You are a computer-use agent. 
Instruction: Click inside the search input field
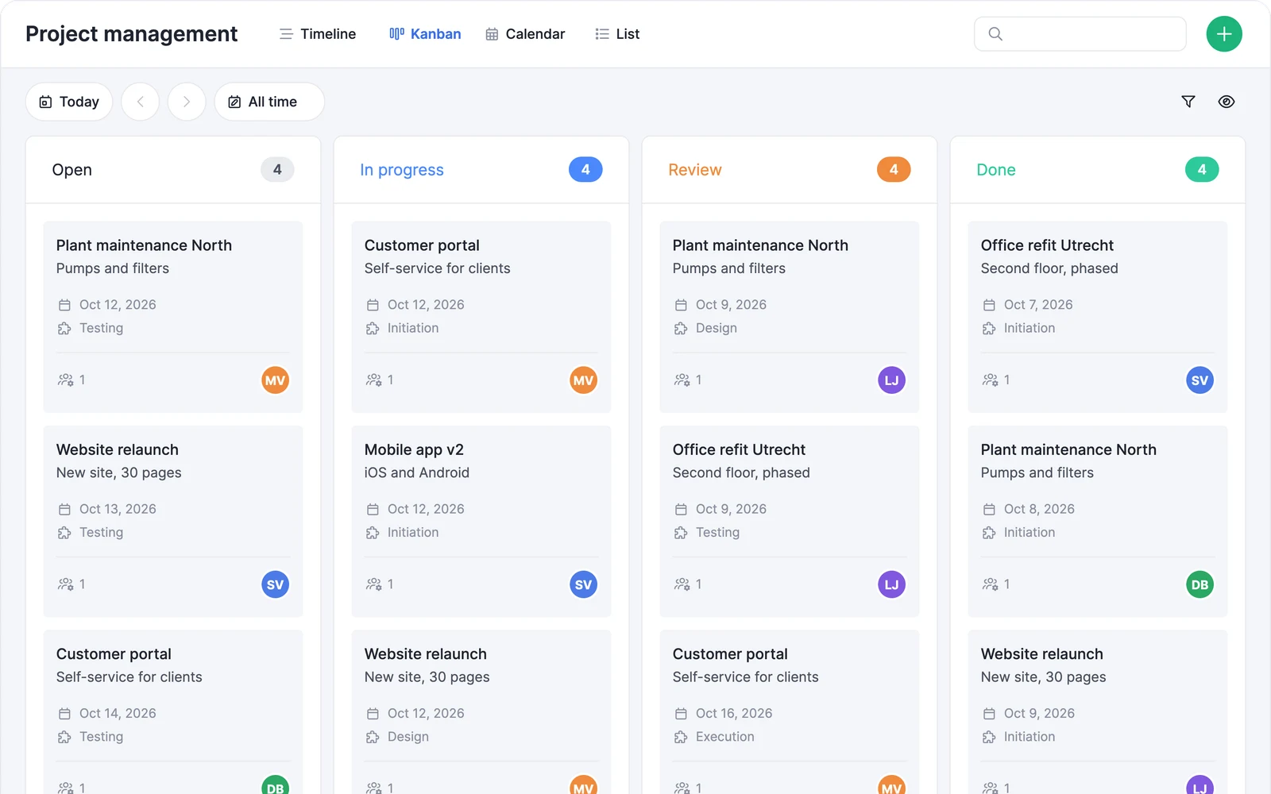tap(1080, 34)
